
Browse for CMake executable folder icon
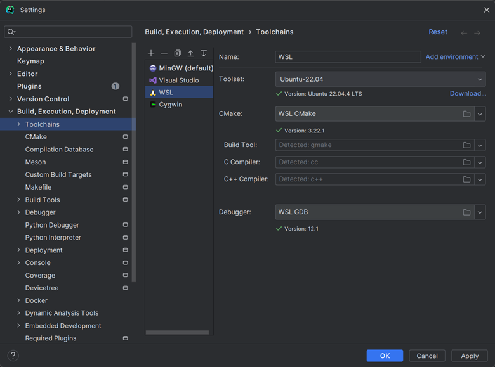tap(466, 114)
